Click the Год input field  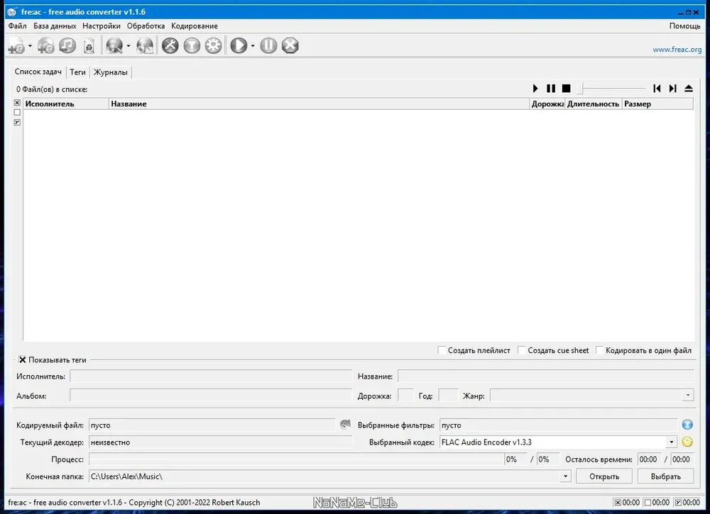(x=448, y=396)
